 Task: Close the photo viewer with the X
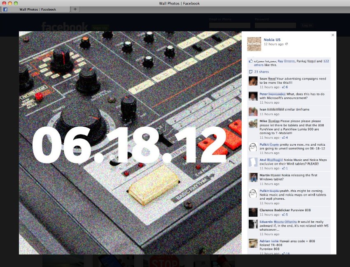pos(333,35)
